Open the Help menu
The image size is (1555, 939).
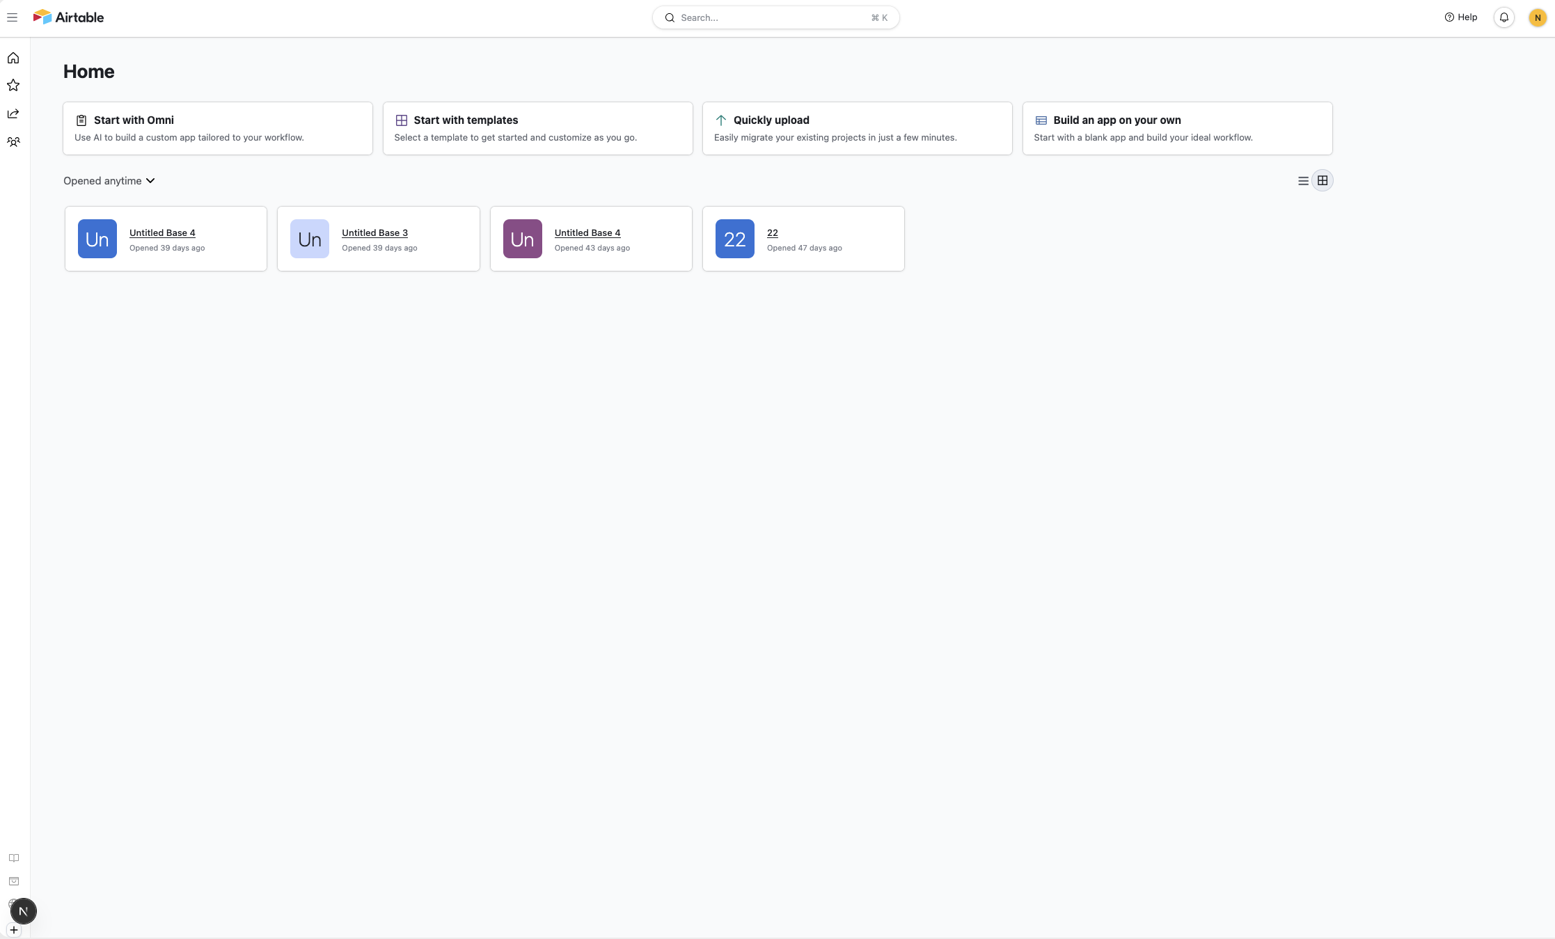pyautogui.click(x=1460, y=17)
